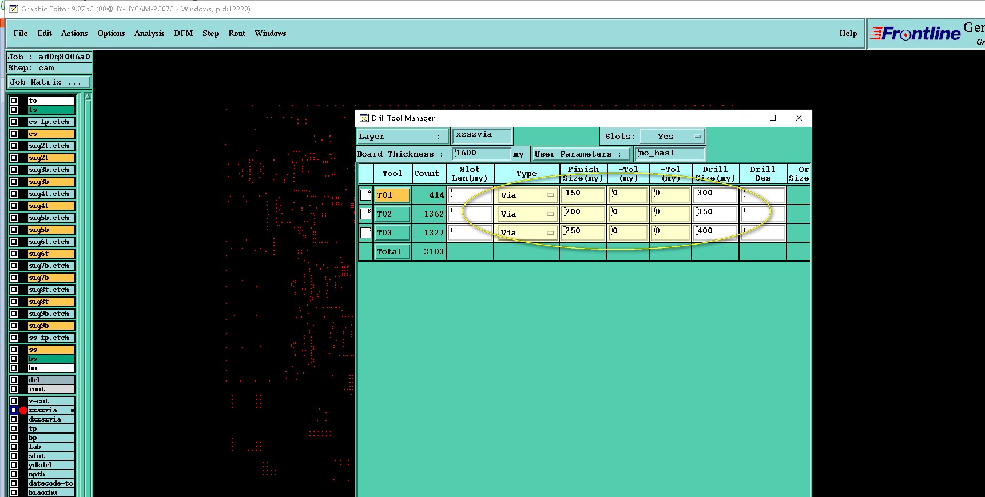Viewport: 985px width, 497px height.
Task: Click Graphic Editor title bar icon
Action: pos(14,9)
